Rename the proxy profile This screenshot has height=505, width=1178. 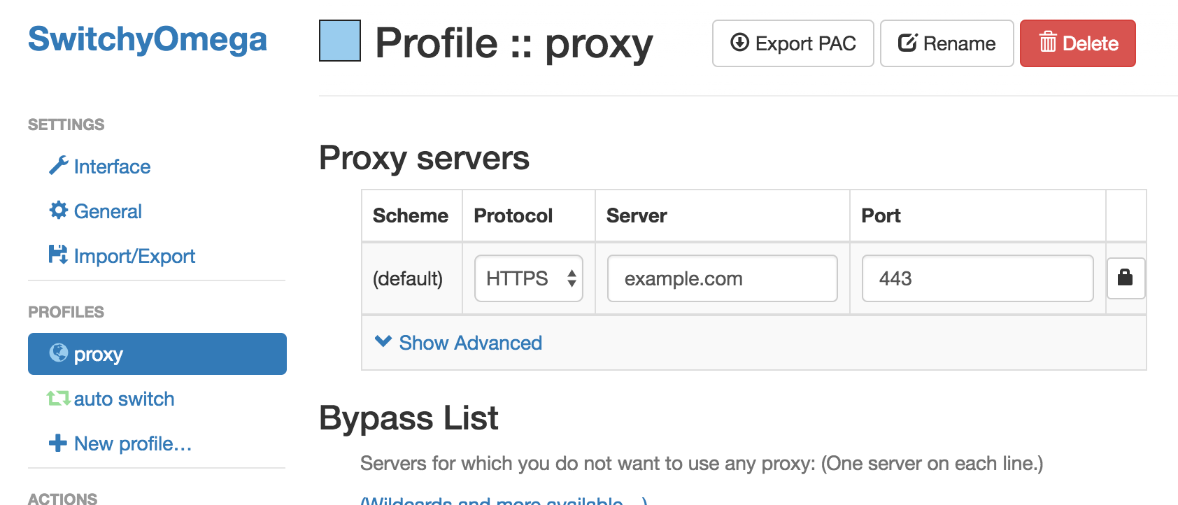pyautogui.click(x=947, y=43)
